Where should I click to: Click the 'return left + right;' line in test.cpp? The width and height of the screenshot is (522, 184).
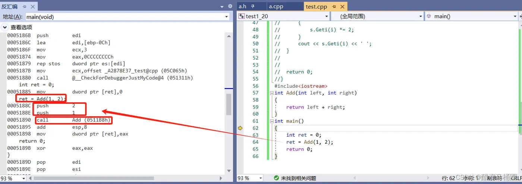(315, 107)
